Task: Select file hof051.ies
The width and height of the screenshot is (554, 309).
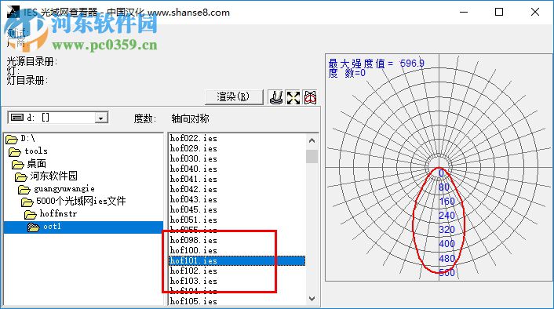Action: (x=194, y=220)
